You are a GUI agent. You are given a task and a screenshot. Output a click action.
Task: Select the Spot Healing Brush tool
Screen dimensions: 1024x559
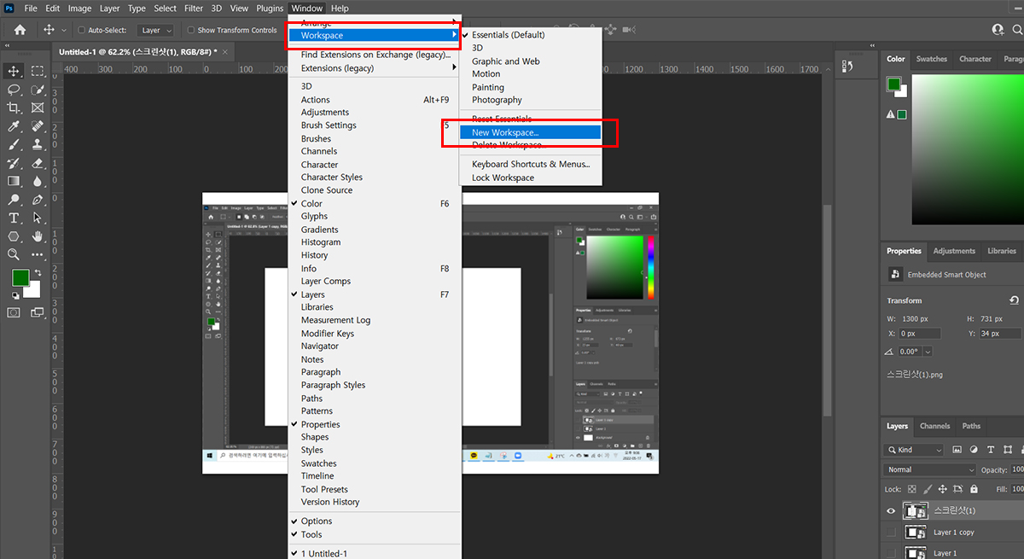(38, 126)
